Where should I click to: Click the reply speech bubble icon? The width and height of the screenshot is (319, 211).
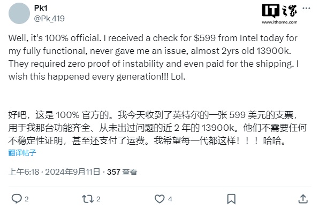[x=17, y=199]
